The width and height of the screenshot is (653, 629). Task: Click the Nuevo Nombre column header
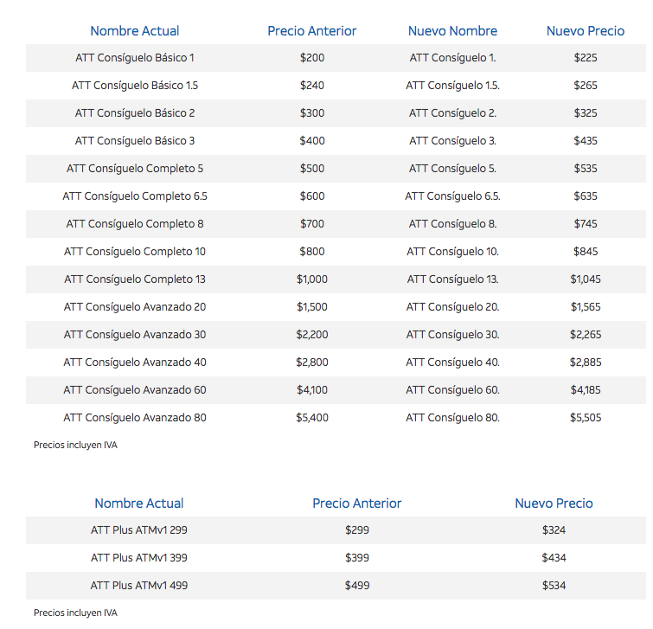coord(452,31)
